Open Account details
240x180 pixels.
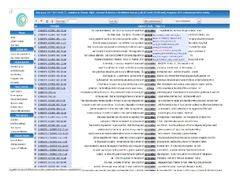tap(17, 140)
